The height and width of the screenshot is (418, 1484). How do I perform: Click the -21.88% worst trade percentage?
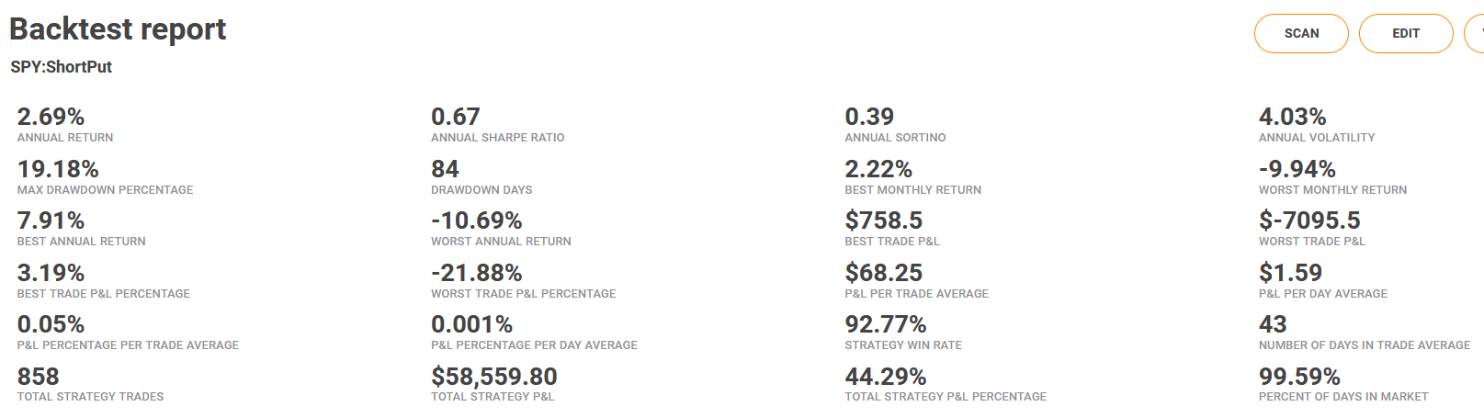click(x=477, y=273)
